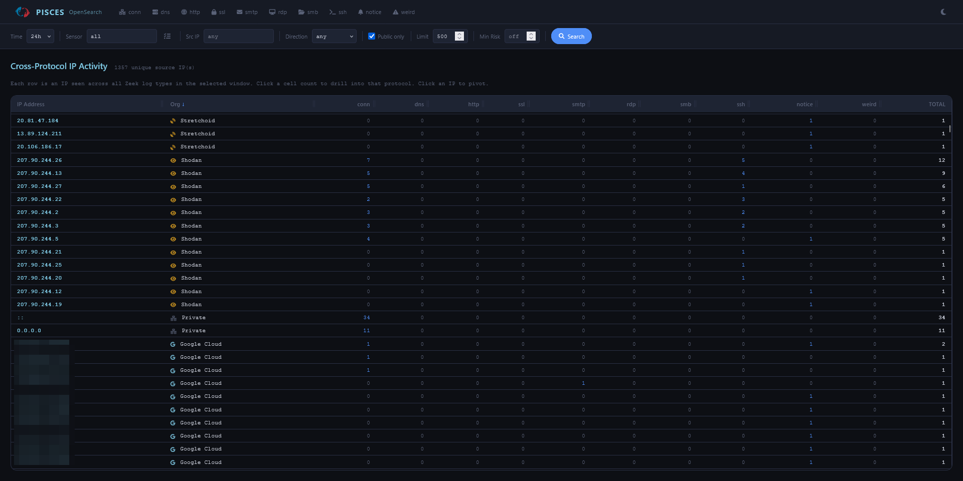The height and width of the screenshot is (481, 963).
Task: Pivot on IP 207.90.244.26
Action: pos(39,160)
